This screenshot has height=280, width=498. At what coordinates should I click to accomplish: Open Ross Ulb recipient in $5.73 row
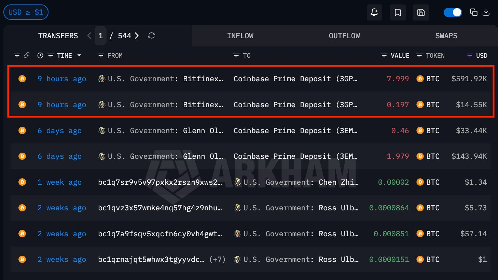point(296,208)
